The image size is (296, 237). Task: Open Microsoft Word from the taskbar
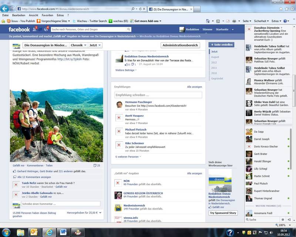coord(63,232)
